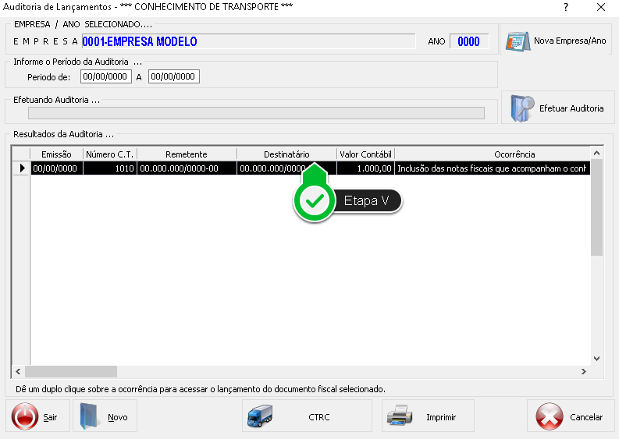Click the Efetuar Auditoria magnifier icon

tap(523, 108)
